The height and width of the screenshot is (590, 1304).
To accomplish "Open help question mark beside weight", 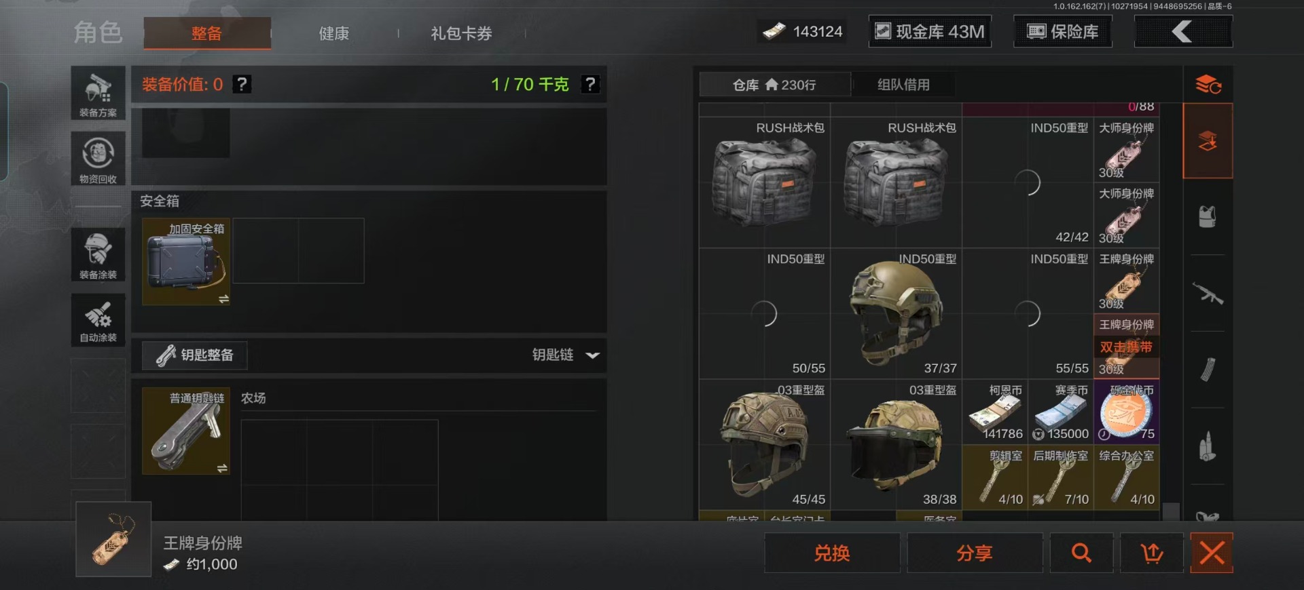I will coord(590,84).
